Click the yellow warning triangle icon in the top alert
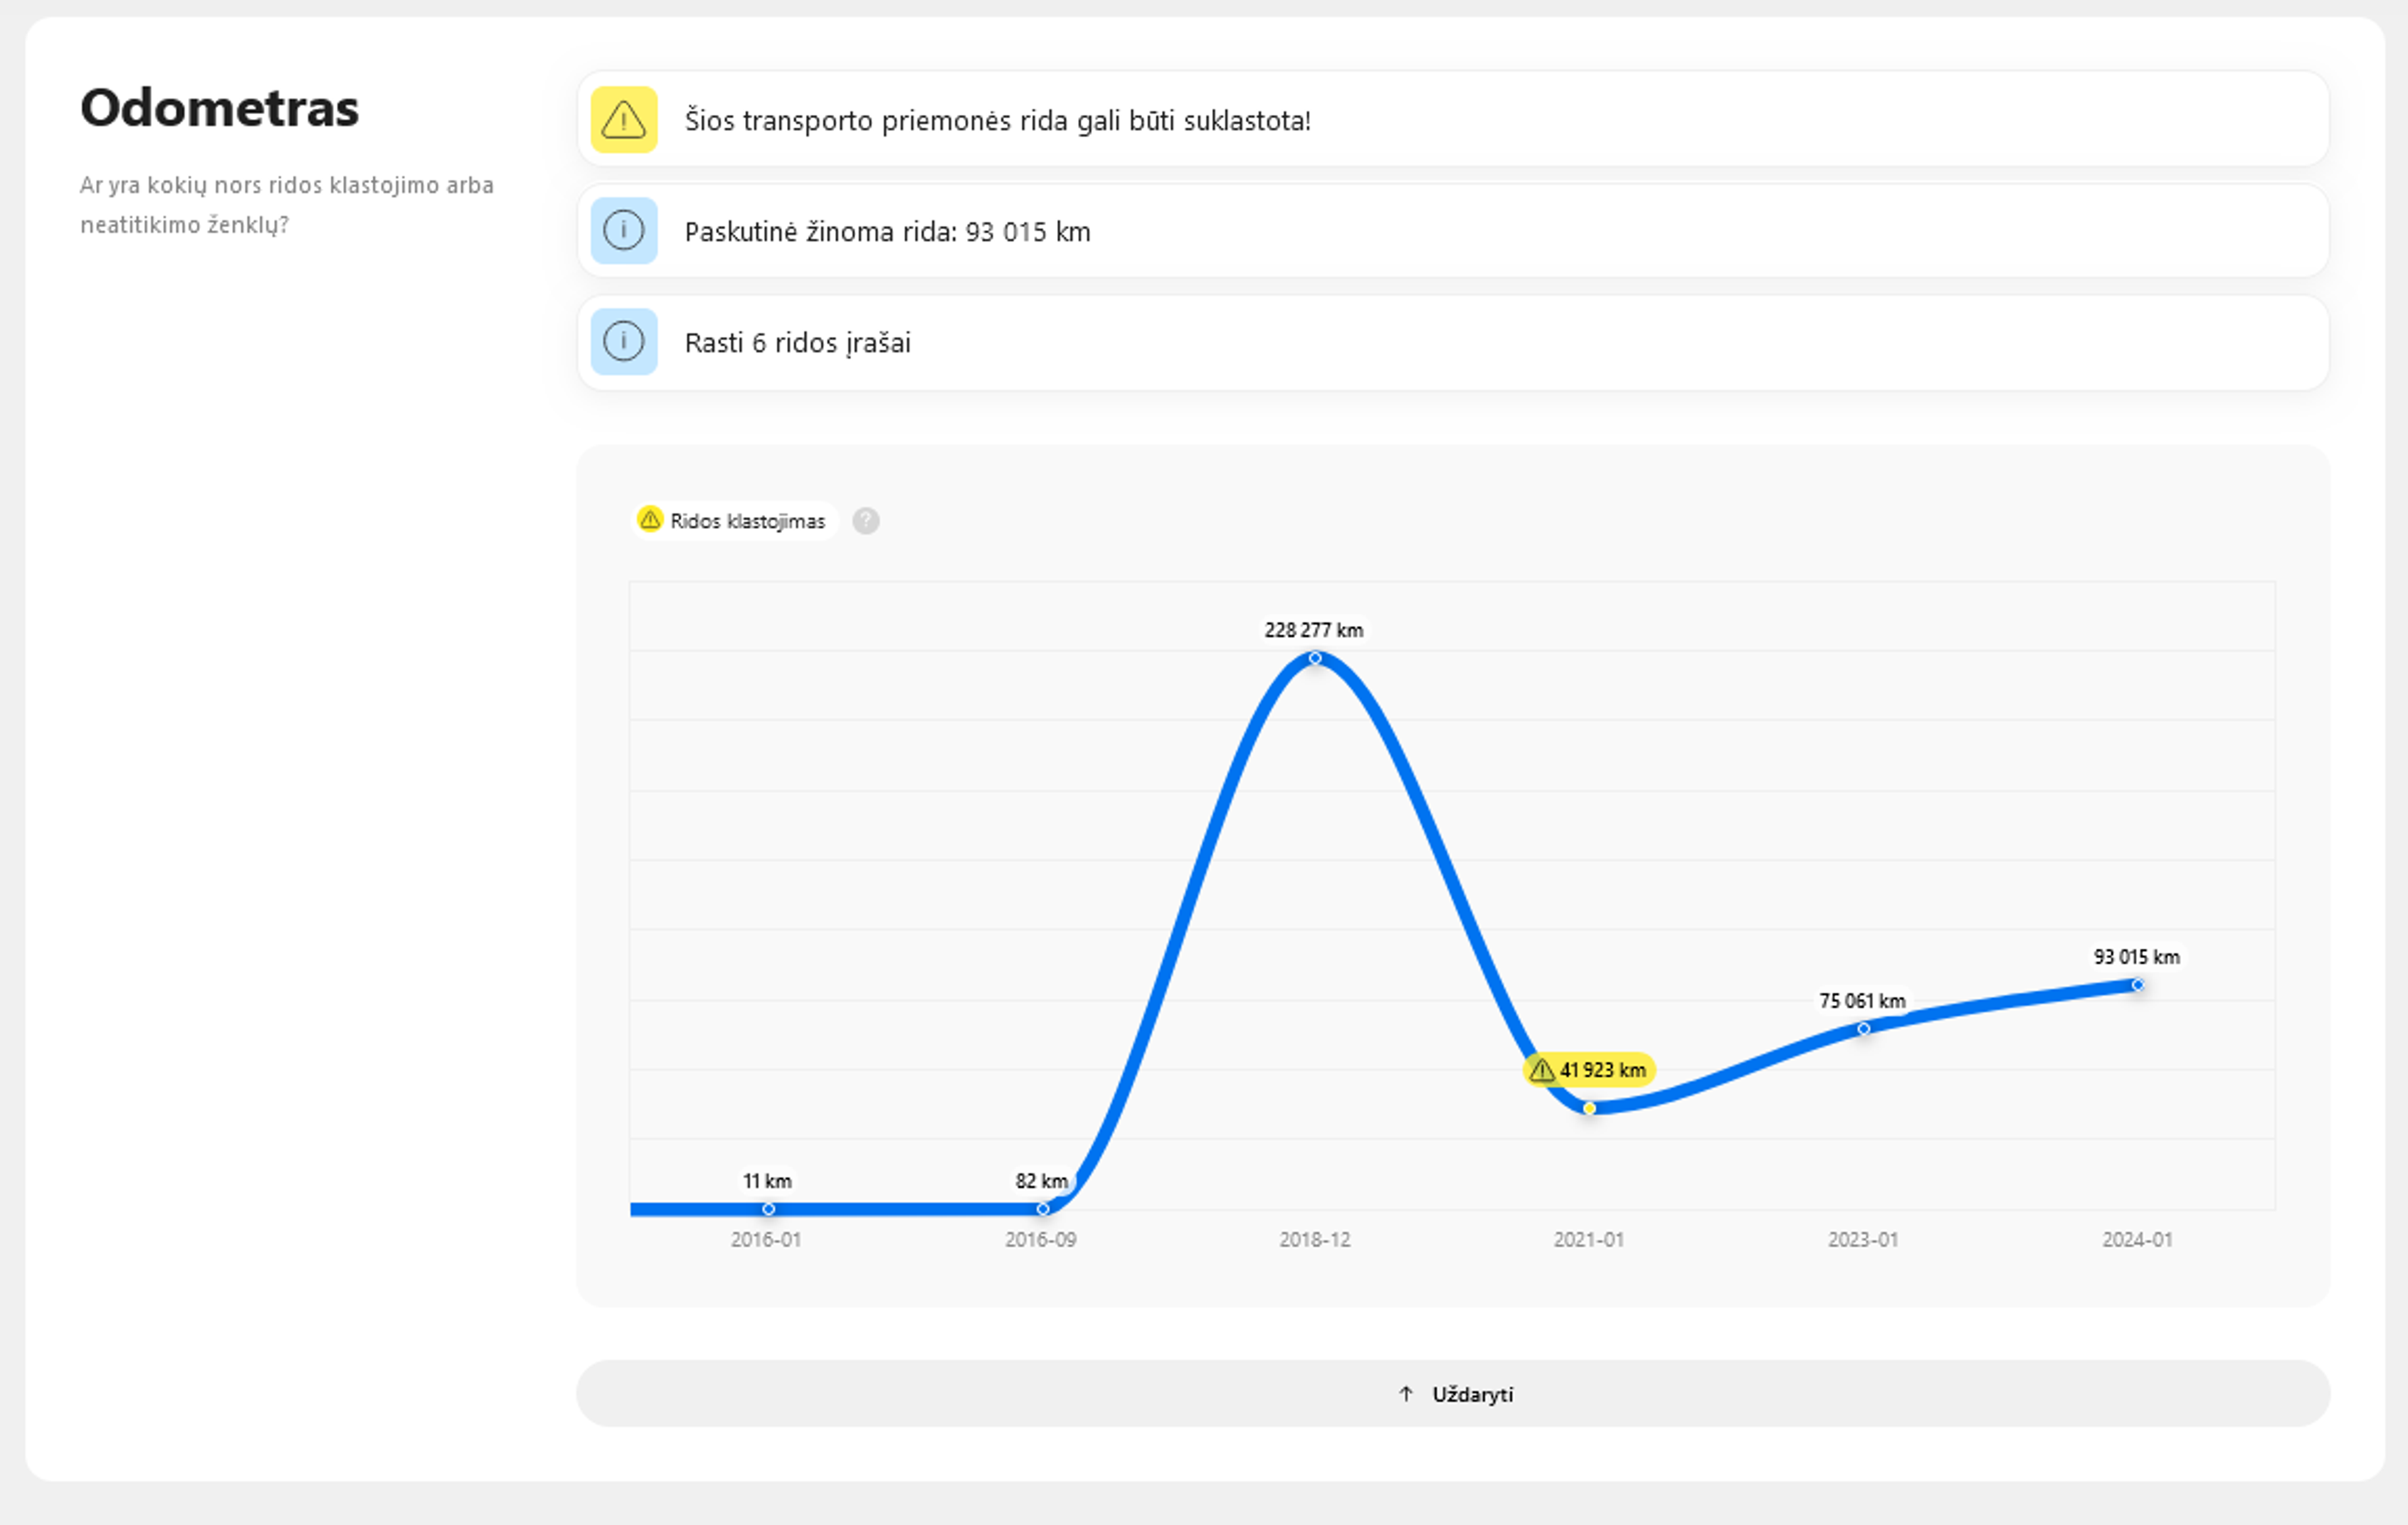Image resolution: width=2408 pixels, height=1525 pixels. tap(623, 120)
